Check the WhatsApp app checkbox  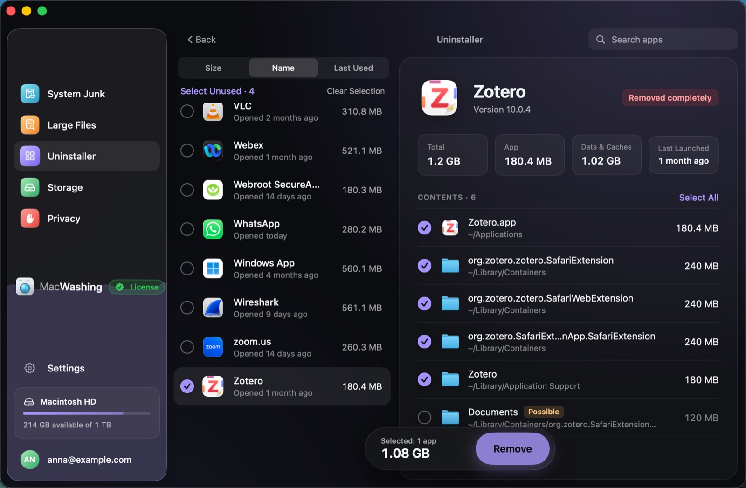point(187,229)
